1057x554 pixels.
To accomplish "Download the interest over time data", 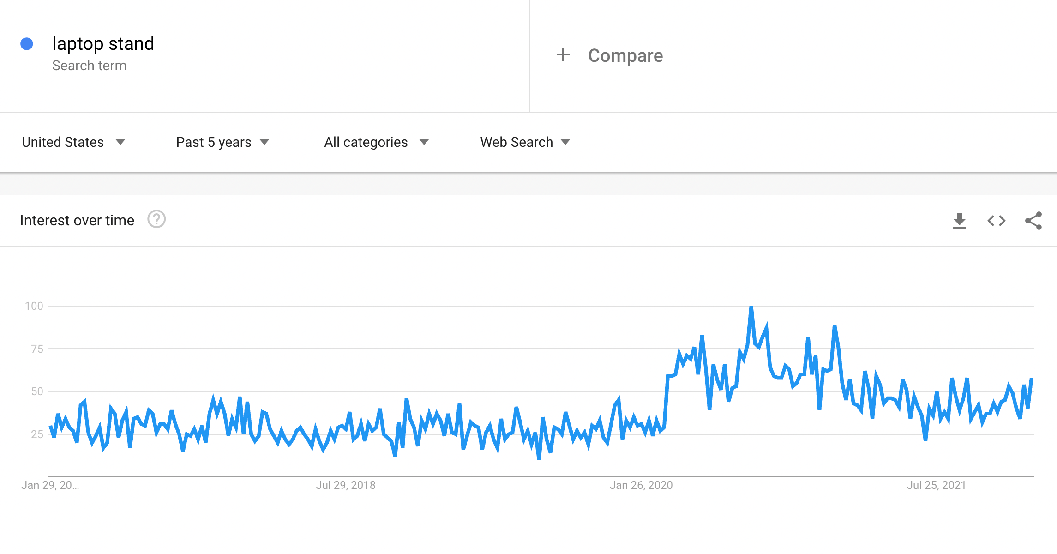I will point(959,221).
